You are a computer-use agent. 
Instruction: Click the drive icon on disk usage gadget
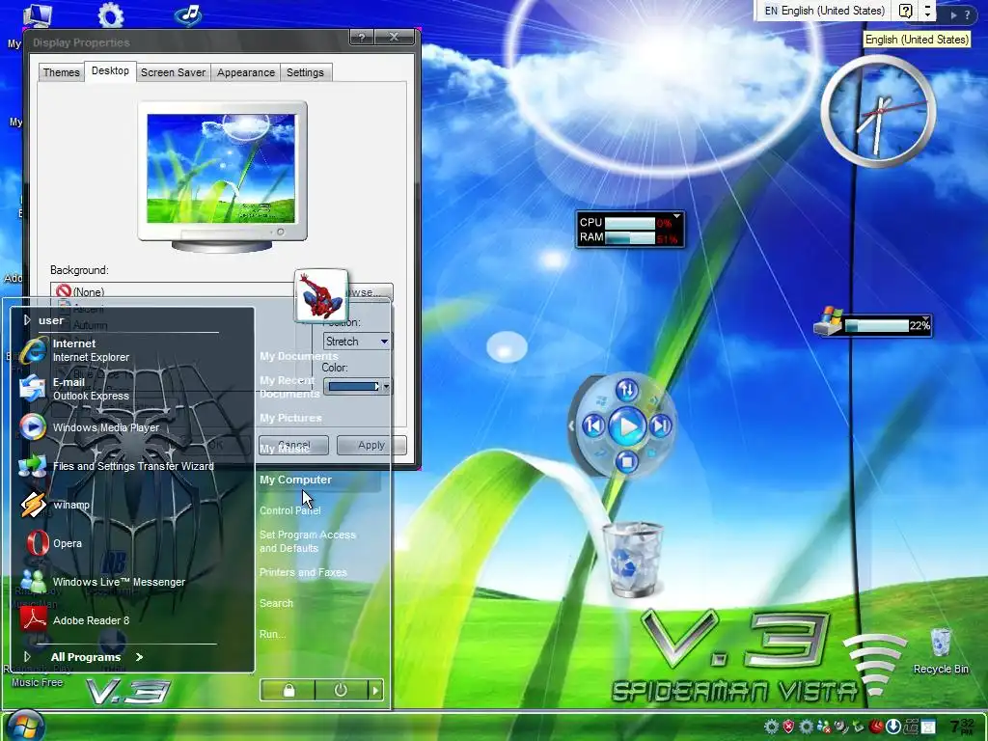coord(829,320)
